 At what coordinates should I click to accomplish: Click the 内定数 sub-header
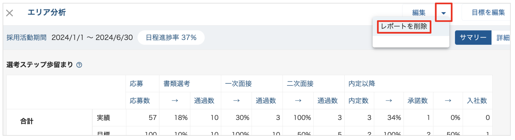(x=358, y=101)
